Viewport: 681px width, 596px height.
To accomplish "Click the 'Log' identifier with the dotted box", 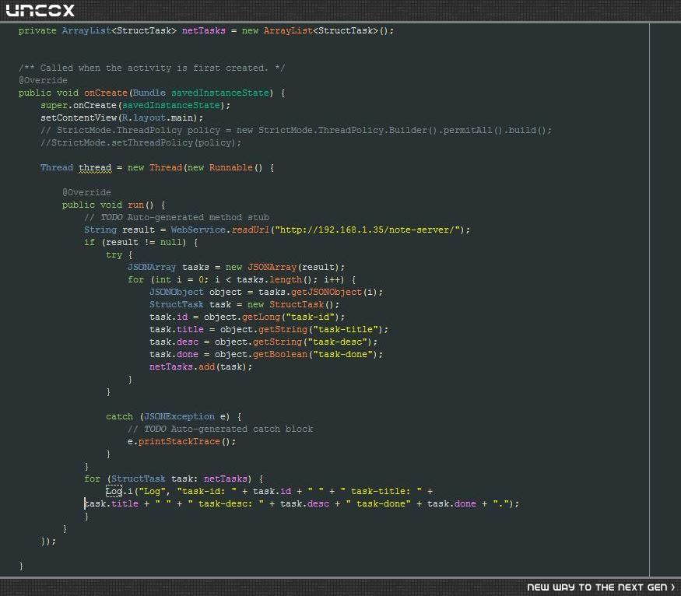I will coord(114,492).
